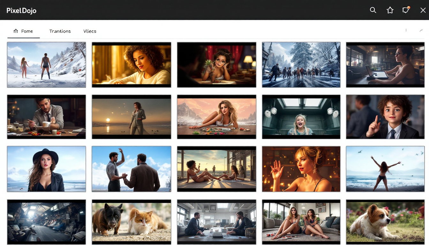Click the vertical dots options icon
Viewport: 429px width, 245px height.
[406, 30]
